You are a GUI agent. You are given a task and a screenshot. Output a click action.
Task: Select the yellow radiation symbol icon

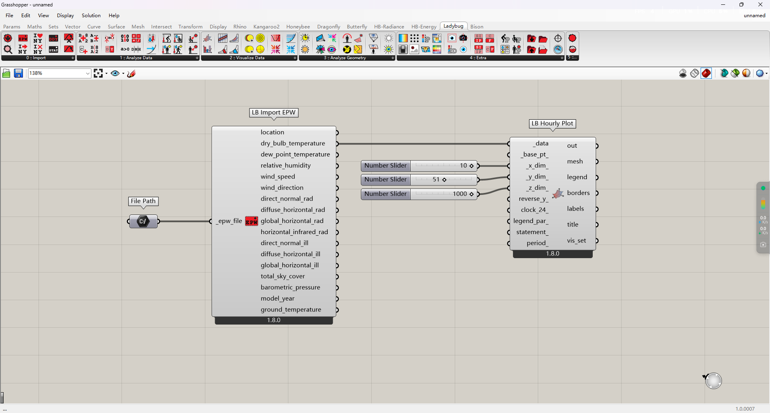347,49
